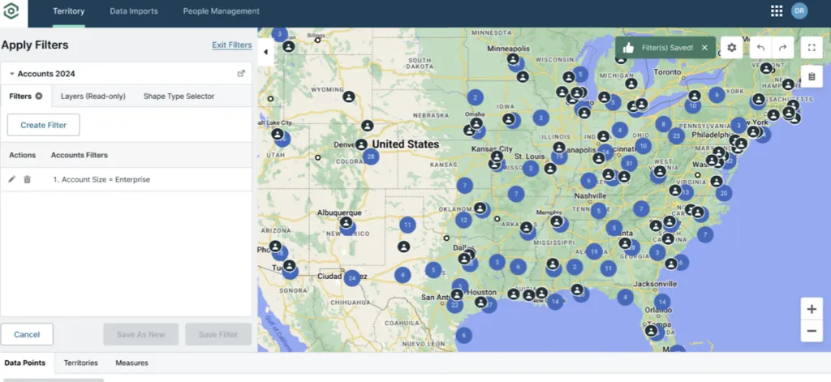Open the DR user avatar menu
This screenshot has height=382, width=831.
[x=799, y=11]
